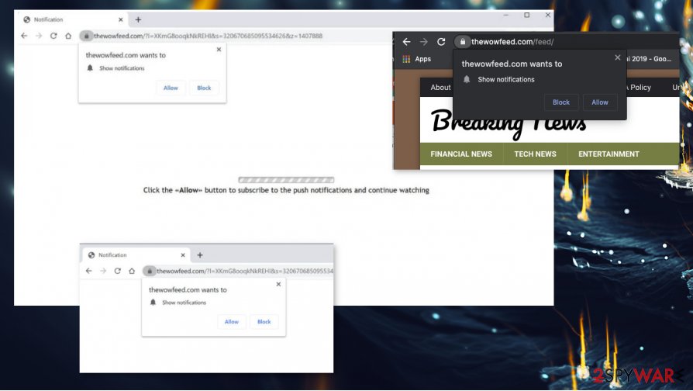This screenshot has width=693, height=391.
Task: Open Policy menu item on Breaking News site
Action: click(x=640, y=88)
